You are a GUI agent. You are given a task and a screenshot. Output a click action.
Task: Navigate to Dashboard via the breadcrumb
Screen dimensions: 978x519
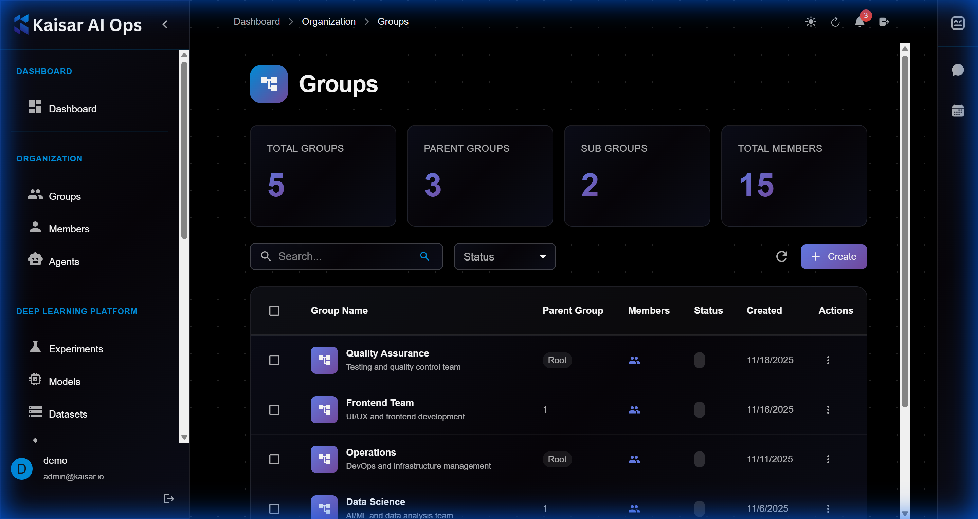(257, 21)
